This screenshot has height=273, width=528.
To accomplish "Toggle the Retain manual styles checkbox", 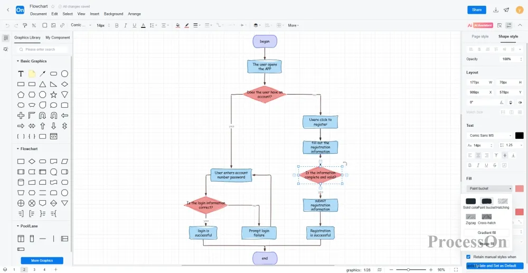I will (x=468, y=257).
